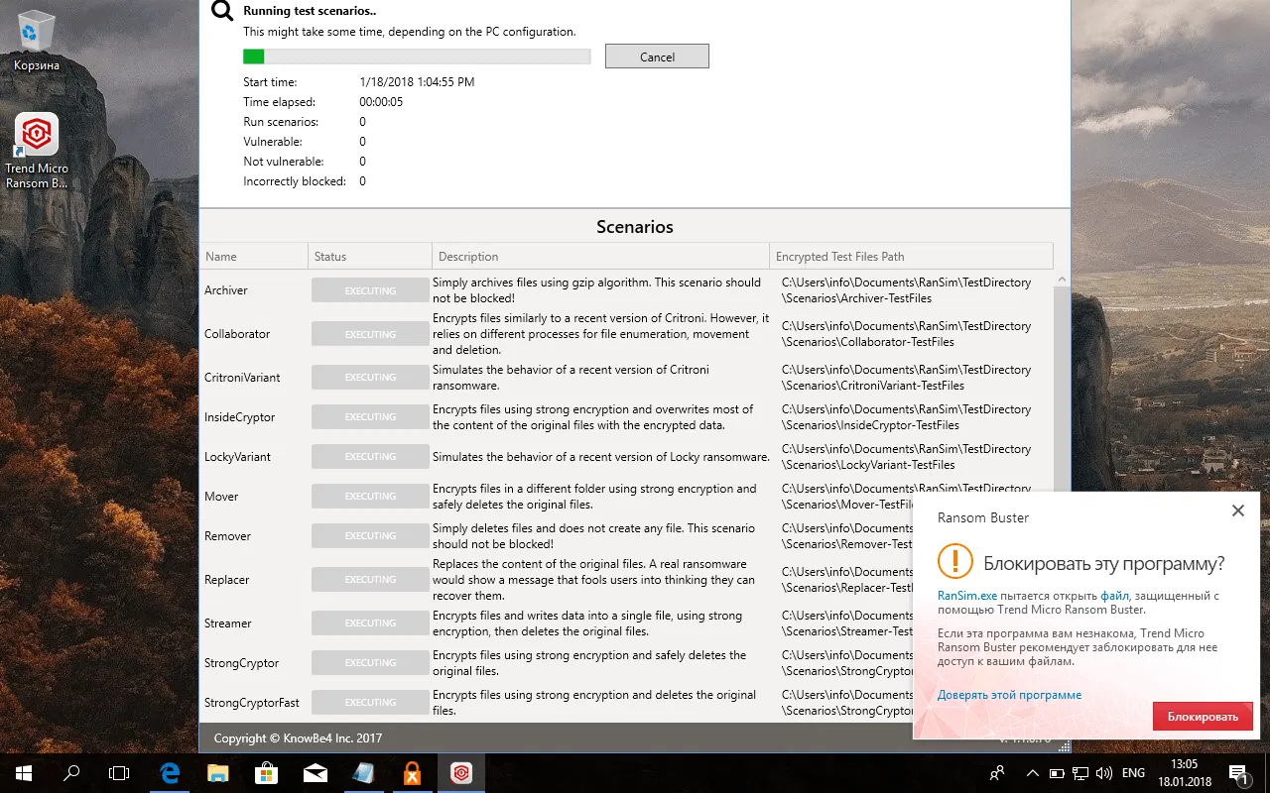Viewport: 1270px width, 793px height.
Task: Select the CritroniVariant scenario name
Action: click(242, 378)
